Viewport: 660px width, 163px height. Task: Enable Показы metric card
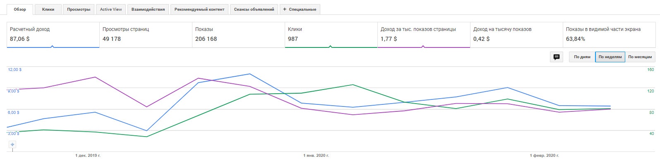(238, 35)
